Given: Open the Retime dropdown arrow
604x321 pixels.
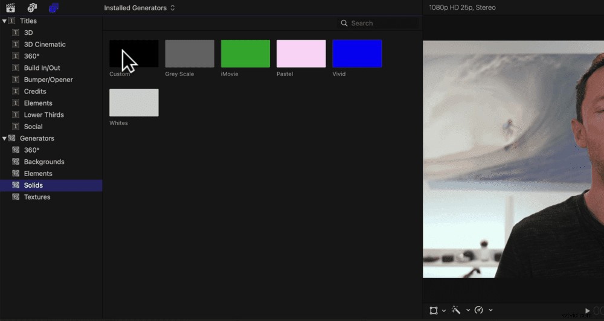Looking at the screenshot, I should [x=490, y=310].
